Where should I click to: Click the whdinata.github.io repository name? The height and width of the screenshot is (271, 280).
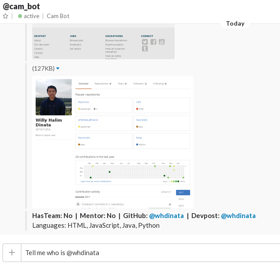[x=88, y=120]
